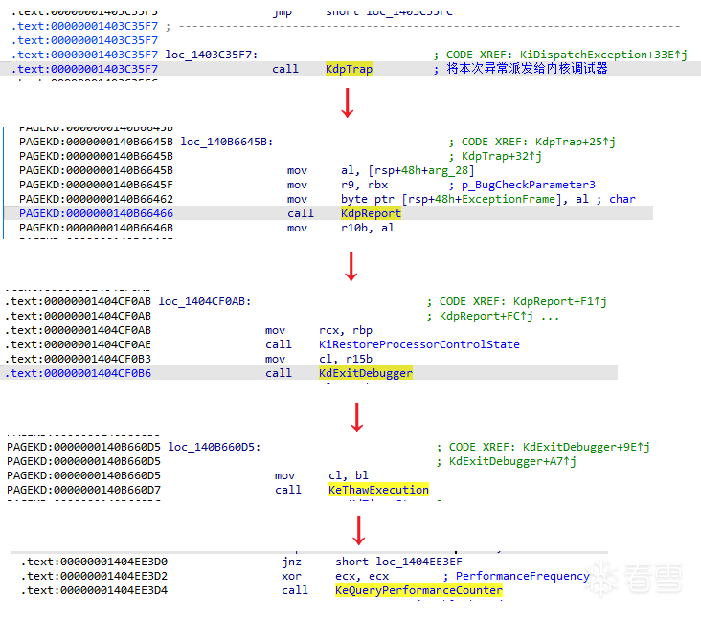701x617 pixels.
Task: Select address .text:00000001404CF0B6
Action: [79, 373]
